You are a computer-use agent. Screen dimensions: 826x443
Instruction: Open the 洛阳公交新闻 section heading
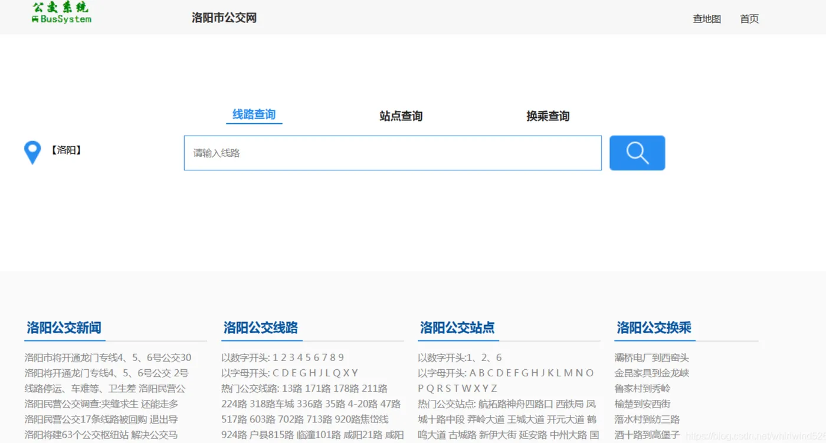click(64, 328)
